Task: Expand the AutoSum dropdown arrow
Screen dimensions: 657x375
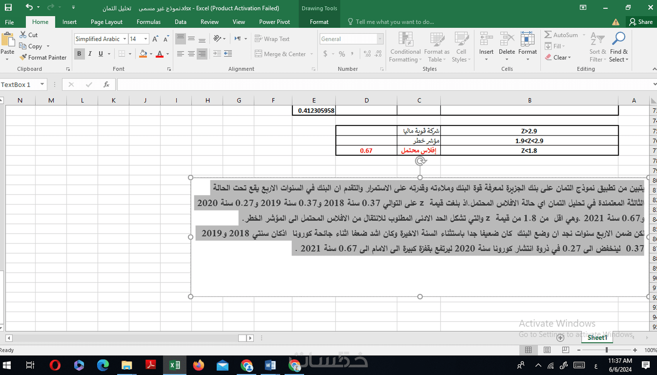Action: 584,35
